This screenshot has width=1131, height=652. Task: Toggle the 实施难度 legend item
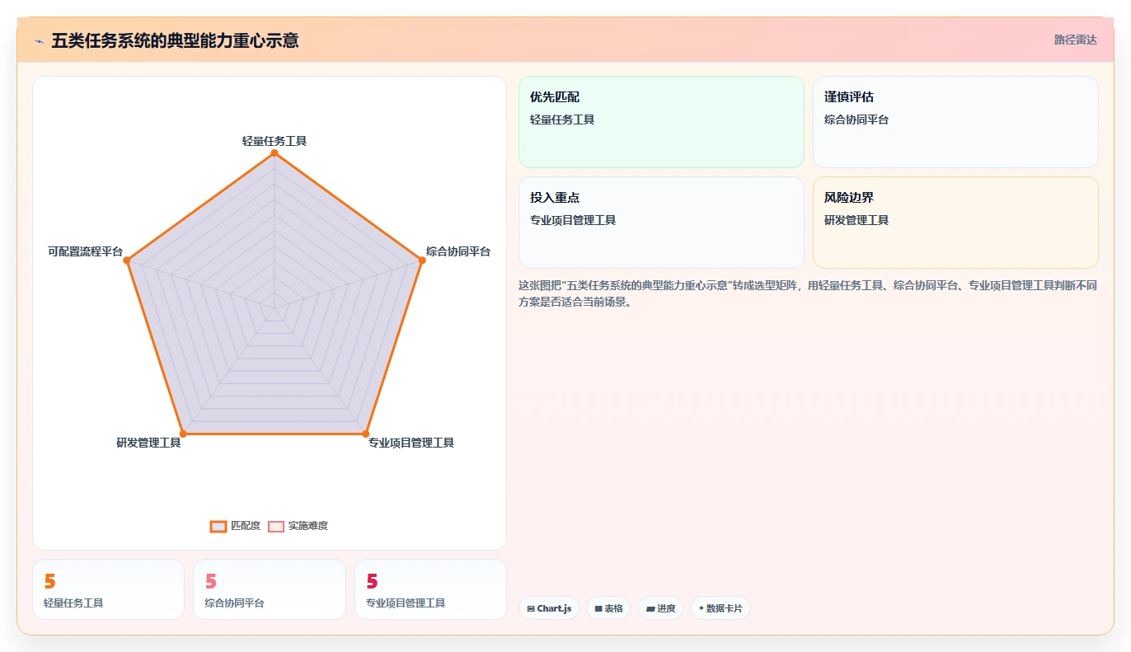coord(298,526)
